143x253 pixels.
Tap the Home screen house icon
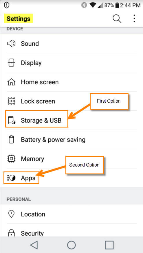click(11, 82)
